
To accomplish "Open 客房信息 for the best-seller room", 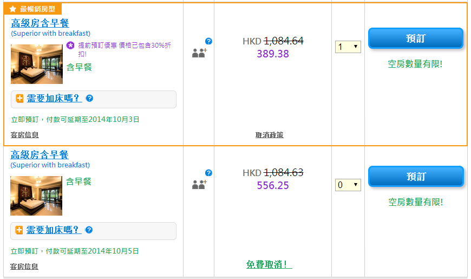I will 25,135.
